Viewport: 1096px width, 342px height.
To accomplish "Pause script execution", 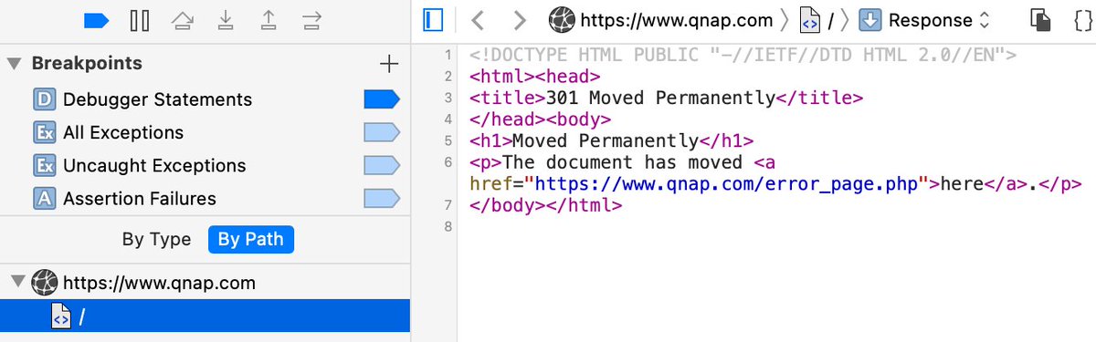I will pos(140,19).
